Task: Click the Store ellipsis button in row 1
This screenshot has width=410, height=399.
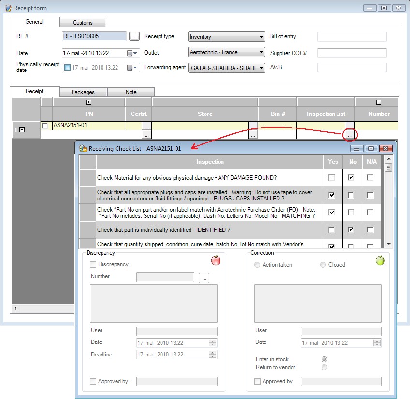Action: (253, 126)
